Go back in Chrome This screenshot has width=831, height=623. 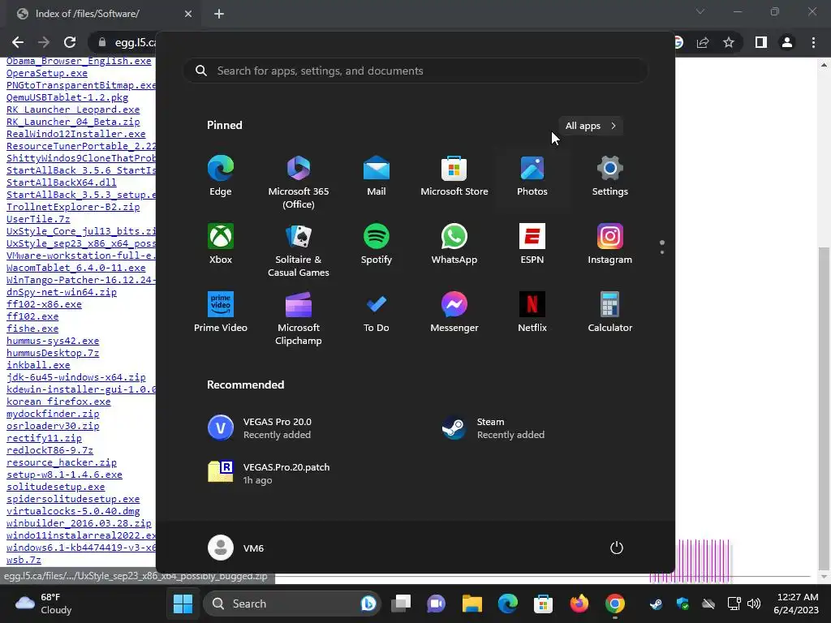[x=18, y=42]
